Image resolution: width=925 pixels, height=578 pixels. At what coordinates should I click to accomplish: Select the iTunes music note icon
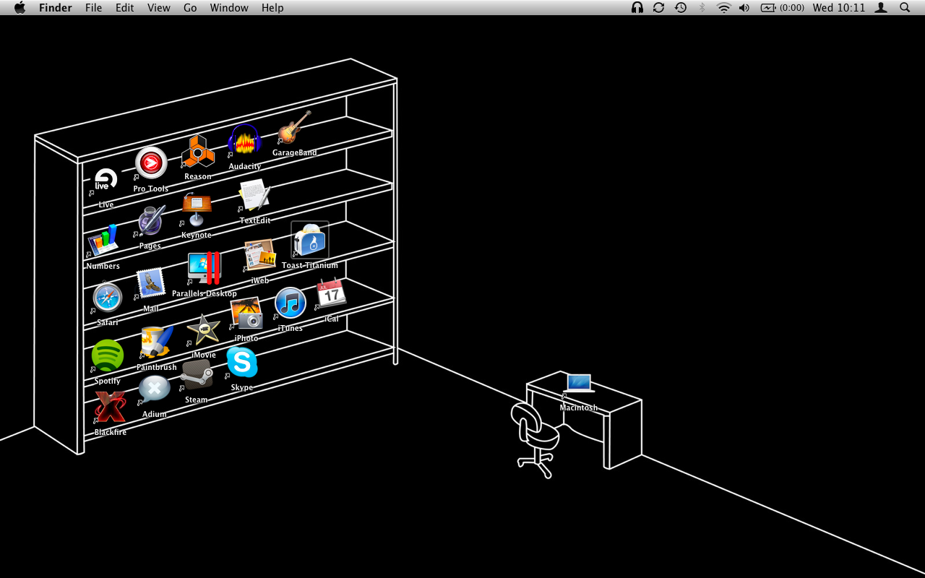tap(291, 303)
